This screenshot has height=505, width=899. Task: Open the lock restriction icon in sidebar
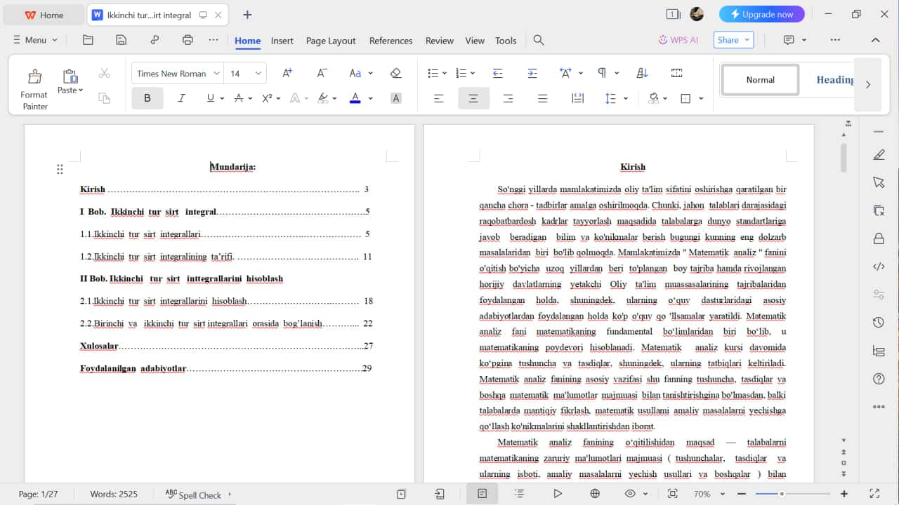click(x=879, y=238)
